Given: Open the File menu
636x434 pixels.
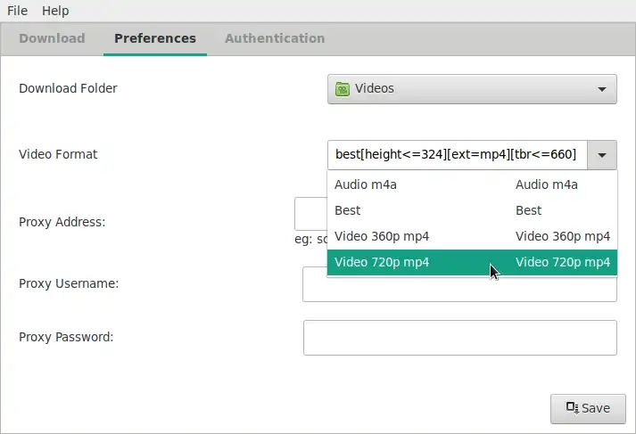Looking at the screenshot, I should (x=17, y=11).
